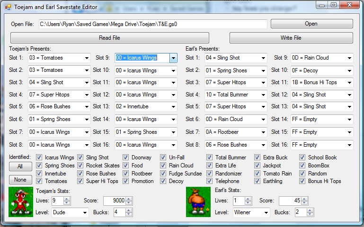Decrease Toejam's Lives with the down arrow

[67, 203]
